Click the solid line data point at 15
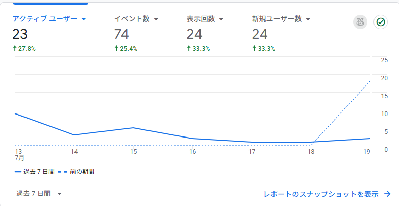Image resolution: width=399 pixels, height=206 pixels. [x=133, y=128]
